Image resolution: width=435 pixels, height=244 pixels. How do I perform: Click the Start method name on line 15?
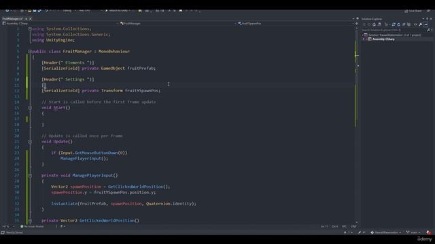[59, 108]
